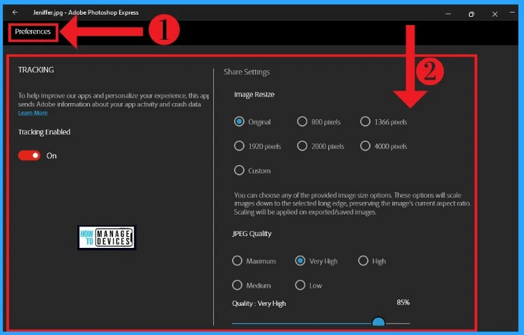Click the 'Quality : Very High' label
This screenshot has width=524, height=335.
coord(259,304)
